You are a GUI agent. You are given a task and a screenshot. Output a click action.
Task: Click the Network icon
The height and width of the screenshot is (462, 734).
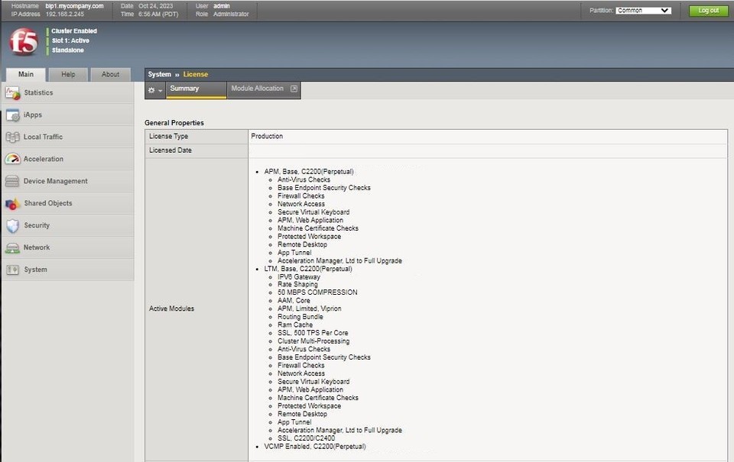pos(13,247)
